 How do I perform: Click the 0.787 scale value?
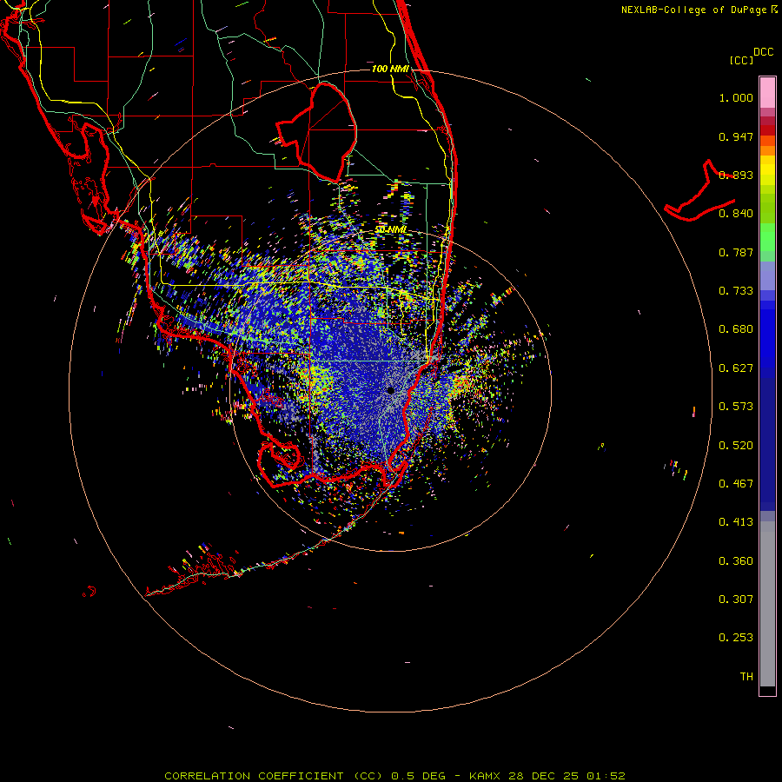click(736, 252)
